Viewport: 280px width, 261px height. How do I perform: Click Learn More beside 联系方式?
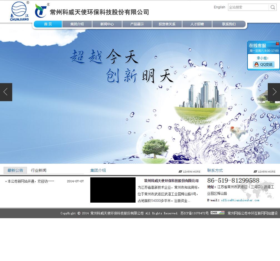264,171
